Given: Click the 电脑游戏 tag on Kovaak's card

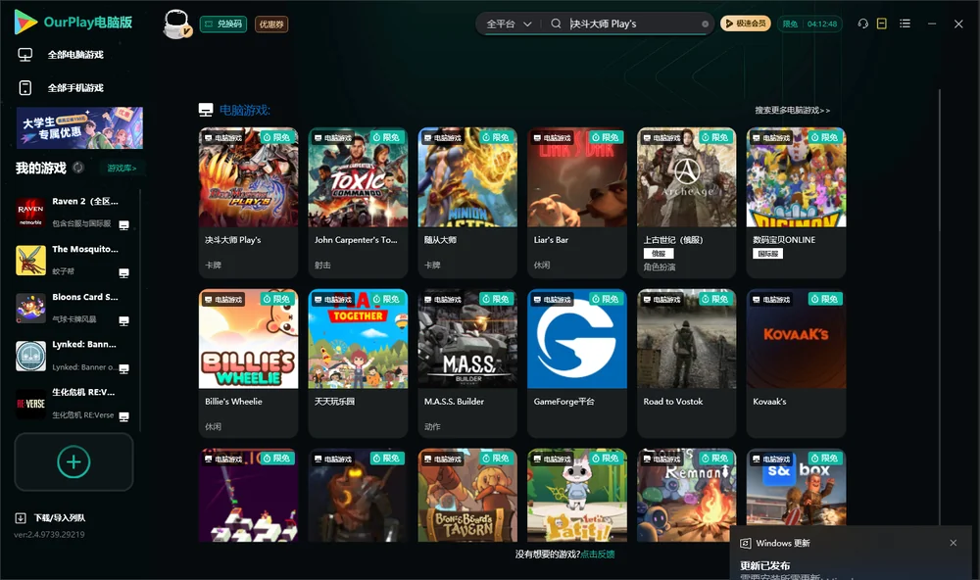Looking at the screenshot, I should tap(770, 300).
